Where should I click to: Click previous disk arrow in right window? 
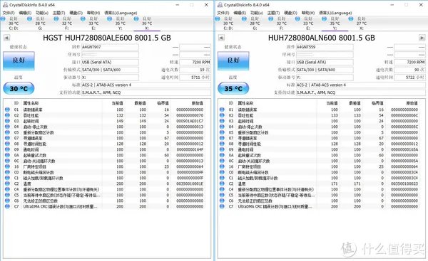[x=221, y=38]
